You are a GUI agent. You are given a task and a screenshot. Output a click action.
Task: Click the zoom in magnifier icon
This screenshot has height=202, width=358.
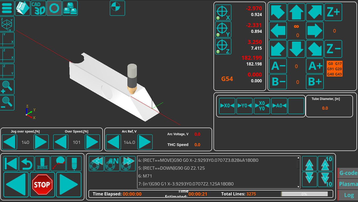click(7, 87)
